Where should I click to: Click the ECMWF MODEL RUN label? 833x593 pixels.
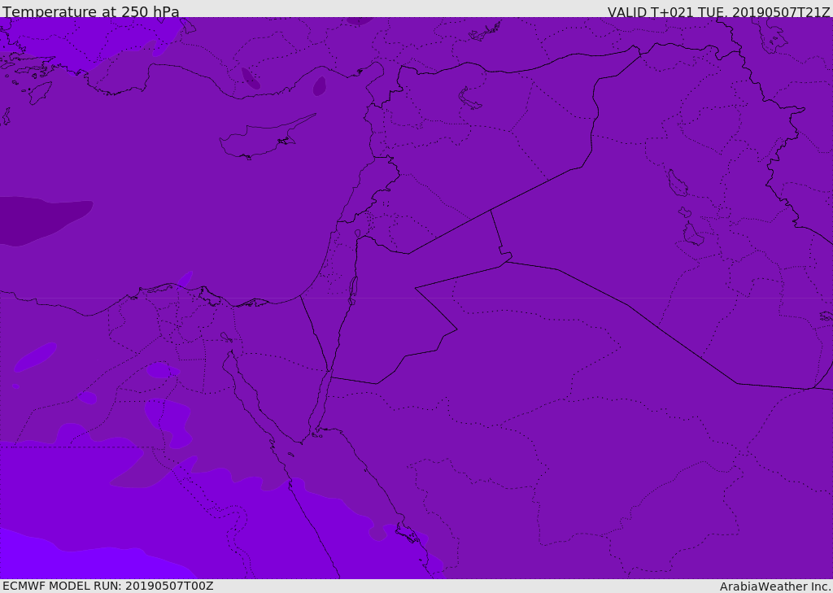tap(107, 586)
